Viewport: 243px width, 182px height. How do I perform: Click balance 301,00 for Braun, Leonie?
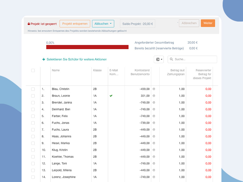[145, 96]
